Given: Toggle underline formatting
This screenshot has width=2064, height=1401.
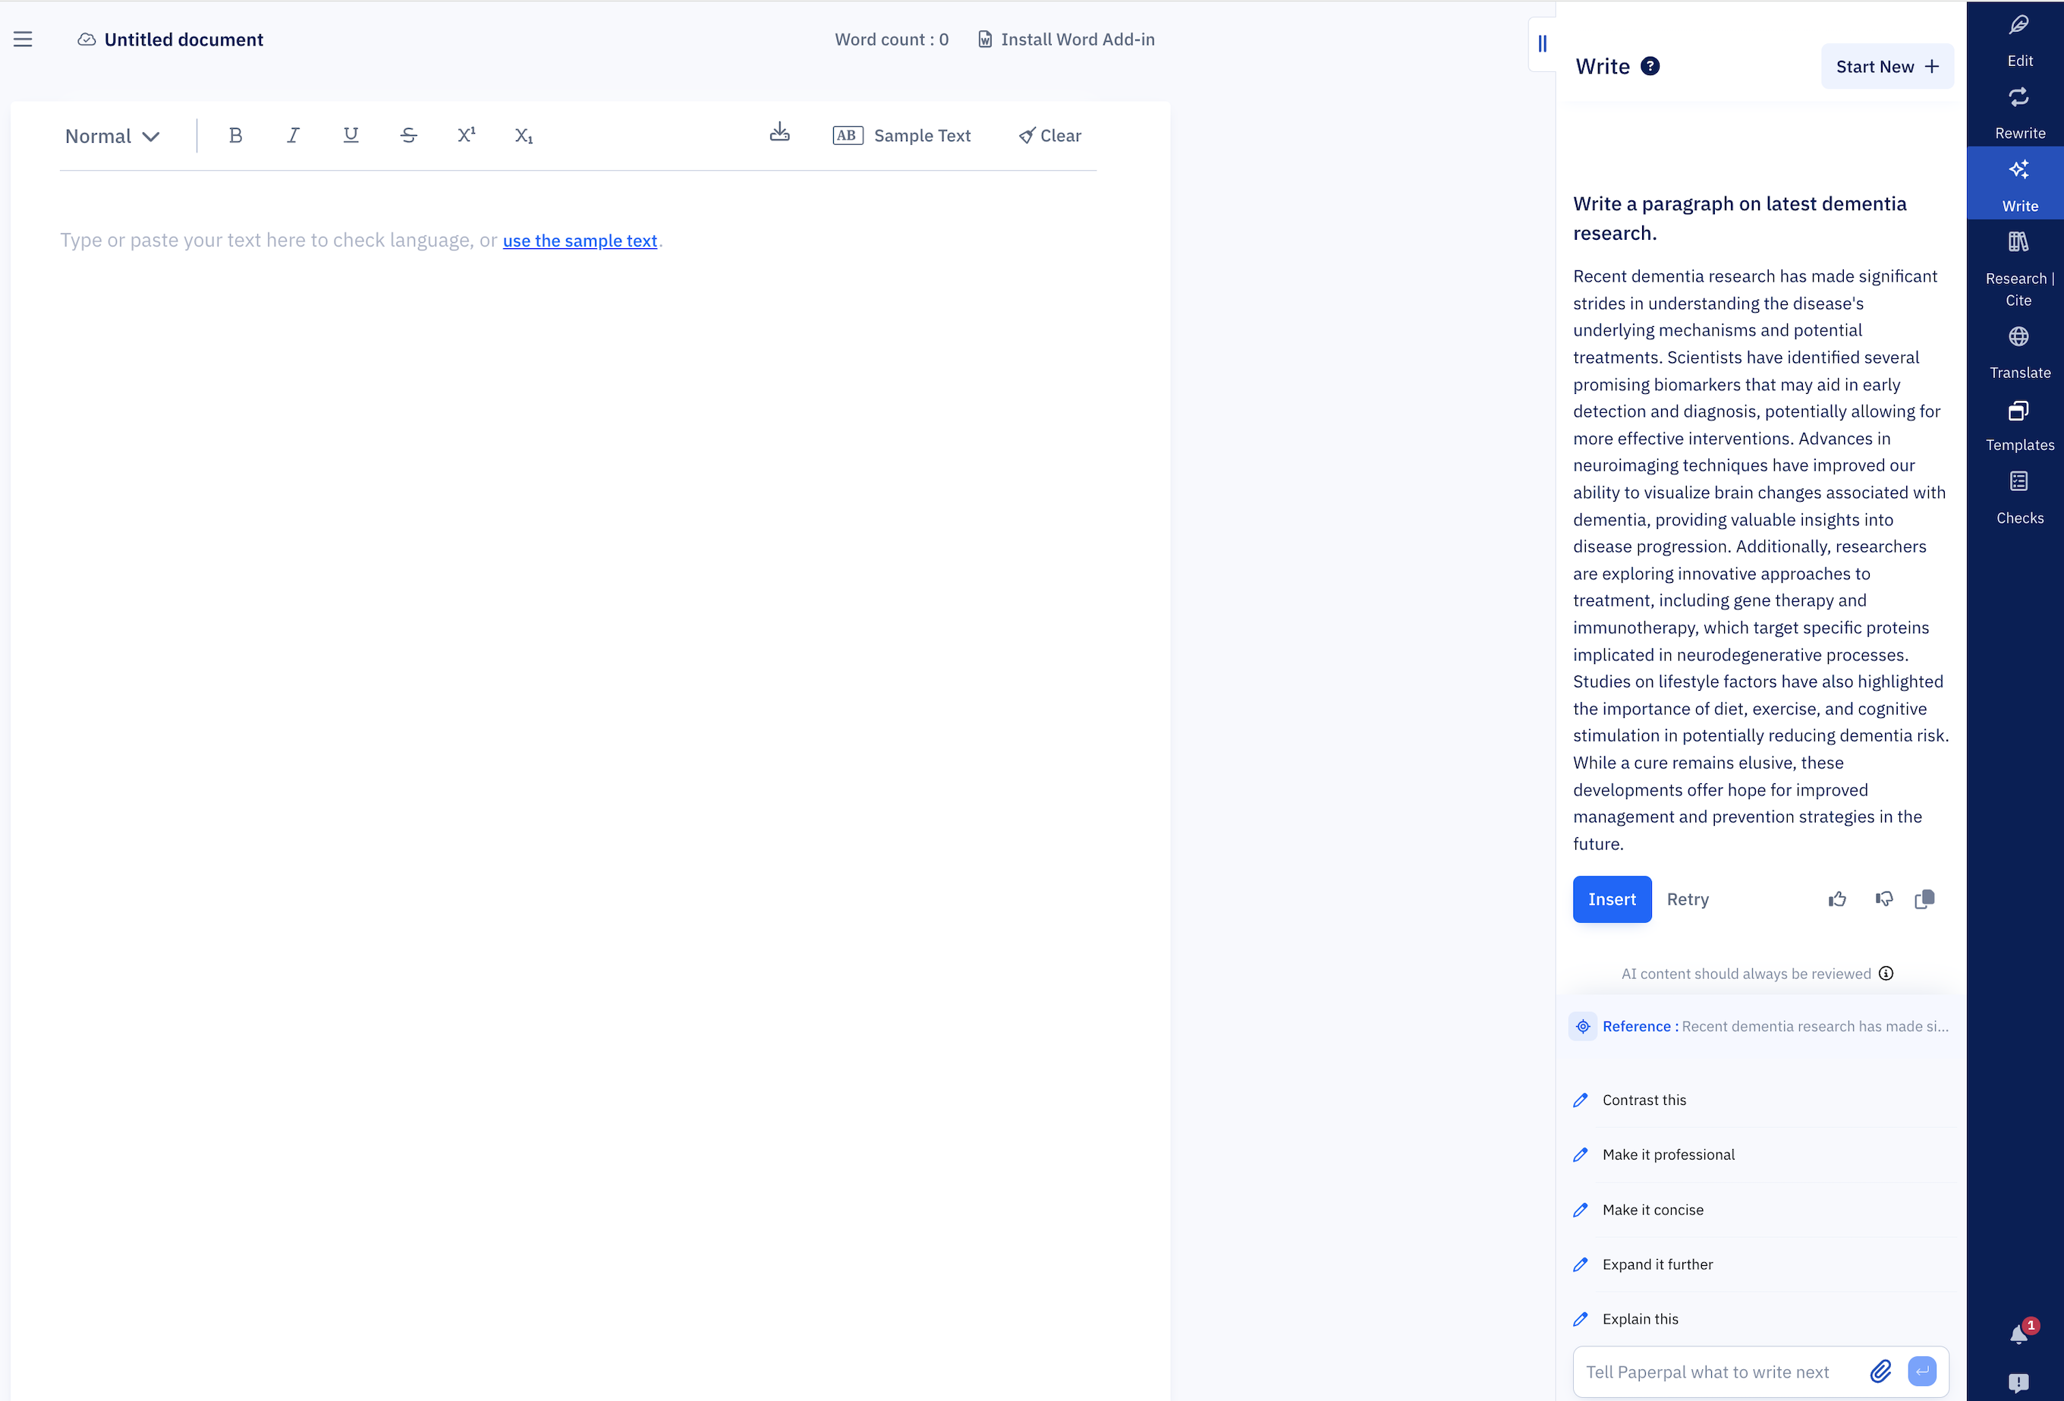Looking at the screenshot, I should [351, 135].
